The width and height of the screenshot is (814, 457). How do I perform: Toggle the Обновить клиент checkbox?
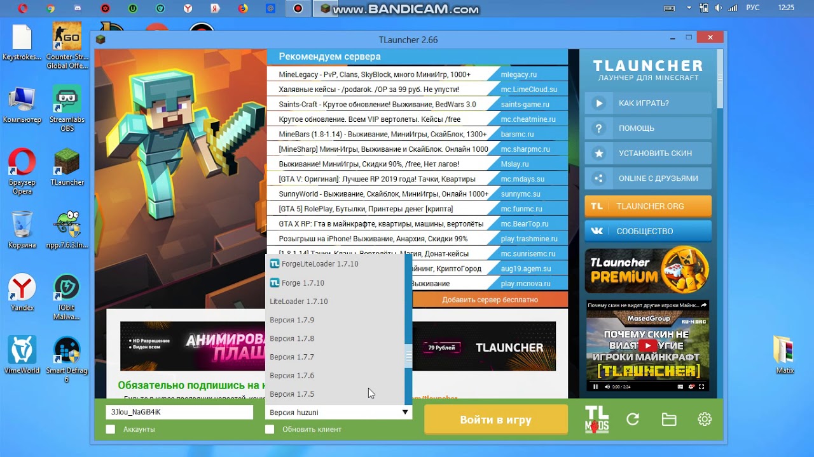pos(270,430)
